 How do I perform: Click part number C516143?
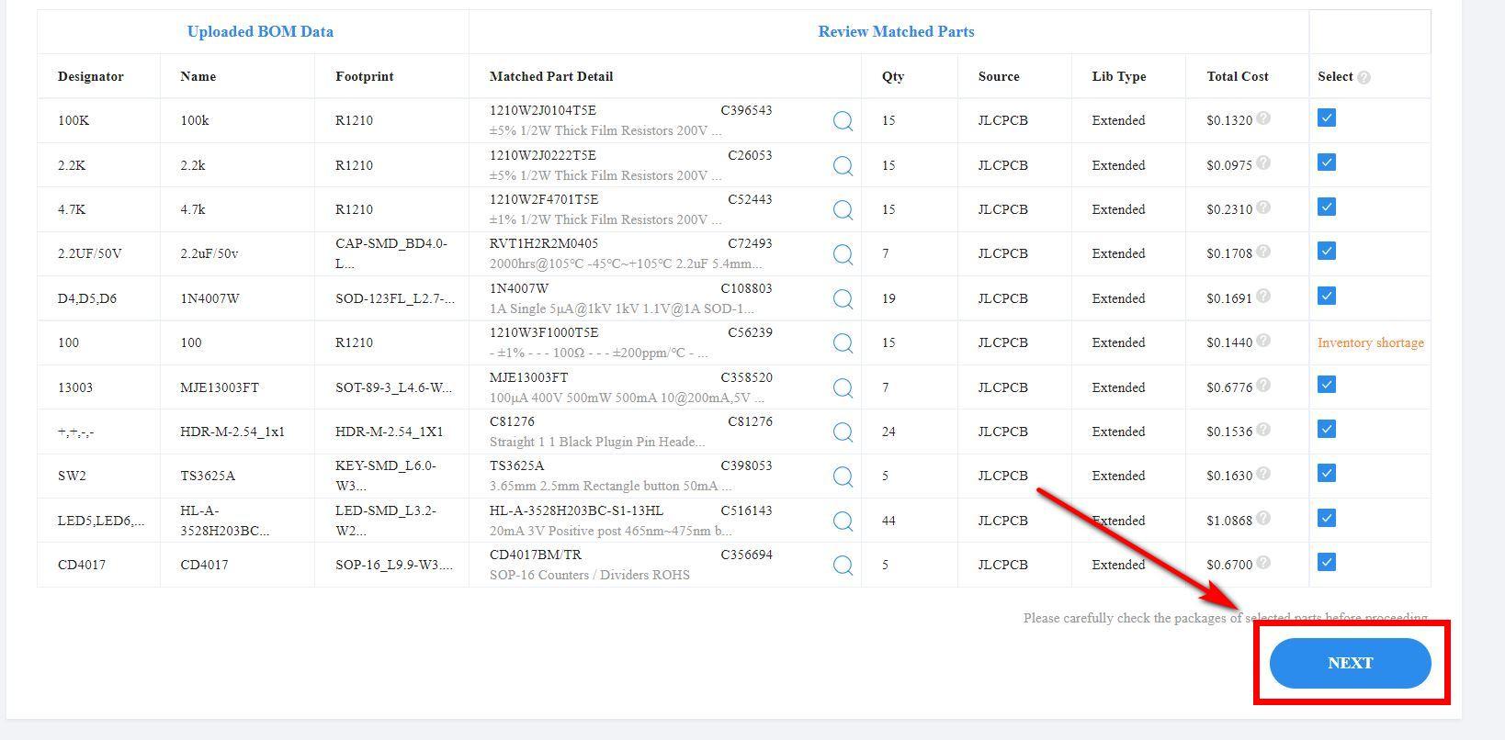click(746, 510)
